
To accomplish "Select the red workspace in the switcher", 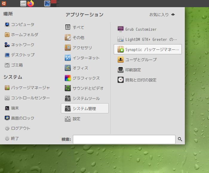I will click(54, 2).
